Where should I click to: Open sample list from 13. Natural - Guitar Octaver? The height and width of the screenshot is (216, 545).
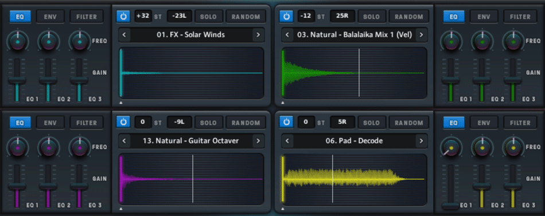tap(191, 141)
